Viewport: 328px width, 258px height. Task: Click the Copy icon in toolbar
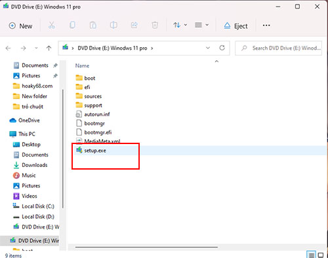(x=72, y=25)
